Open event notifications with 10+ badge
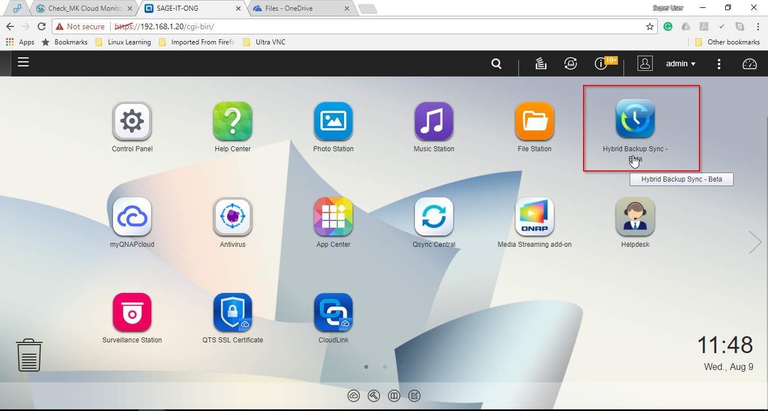This screenshot has height=411, width=768. point(601,64)
